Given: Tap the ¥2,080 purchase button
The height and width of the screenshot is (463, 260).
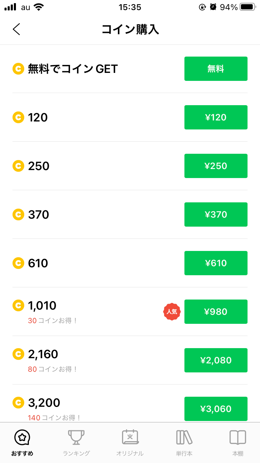Looking at the screenshot, I should 216,360.
